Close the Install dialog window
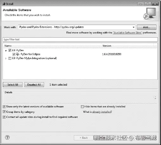The image size is (161, 145). (155, 4)
